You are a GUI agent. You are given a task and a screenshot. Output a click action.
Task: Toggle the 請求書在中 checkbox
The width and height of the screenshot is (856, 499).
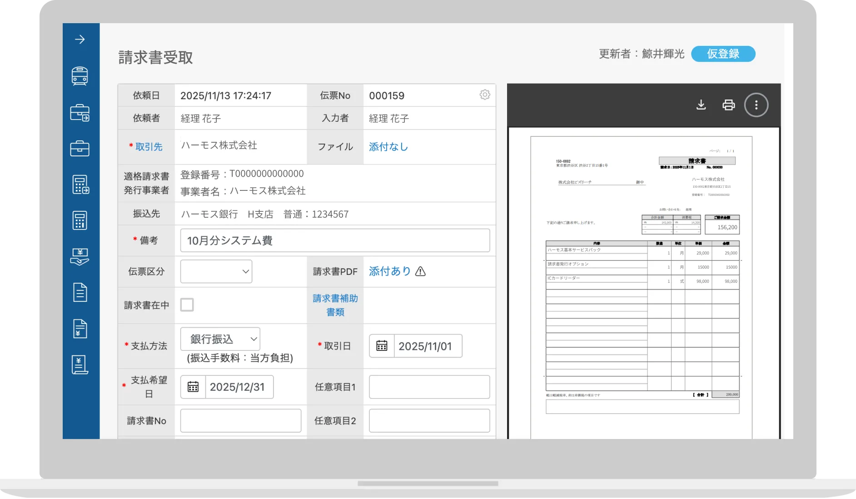(187, 304)
